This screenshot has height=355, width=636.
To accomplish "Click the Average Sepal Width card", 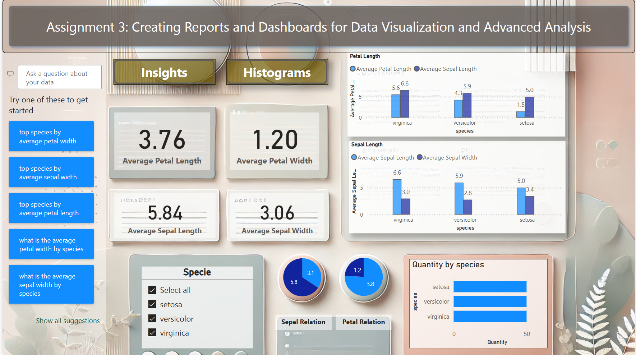I will click(278, 215).
